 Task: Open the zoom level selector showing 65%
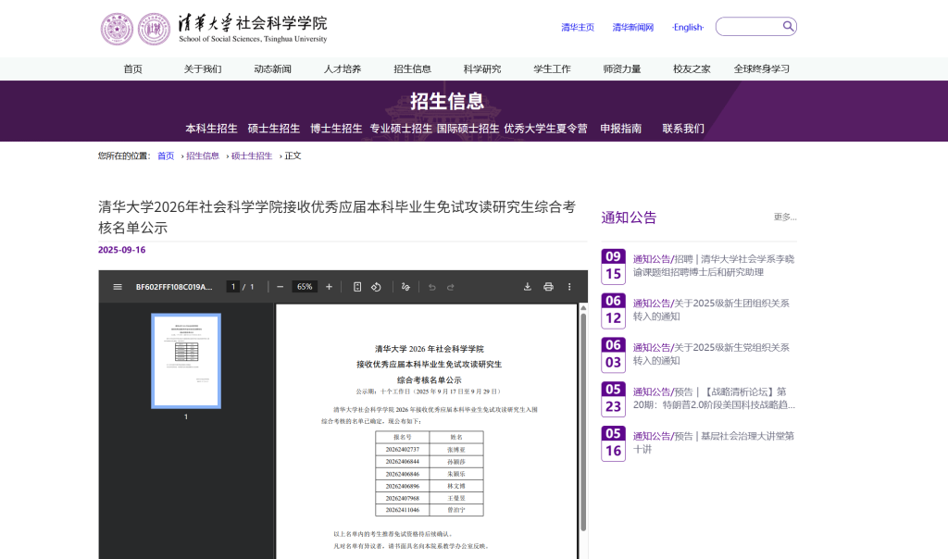point(303,287)
